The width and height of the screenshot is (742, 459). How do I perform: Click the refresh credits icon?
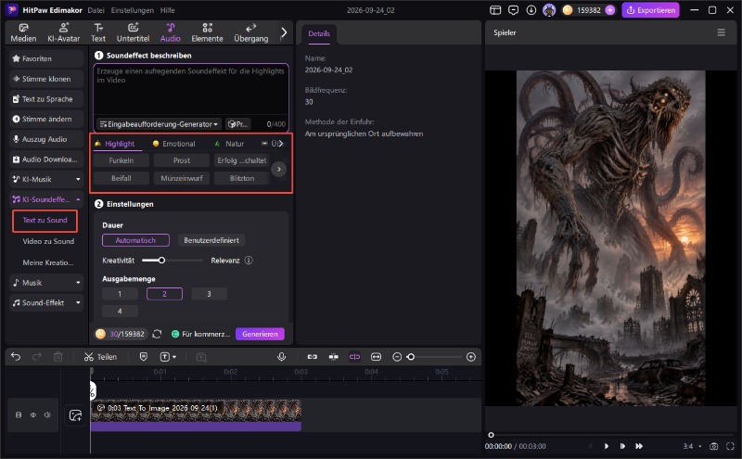click(157, 334)
